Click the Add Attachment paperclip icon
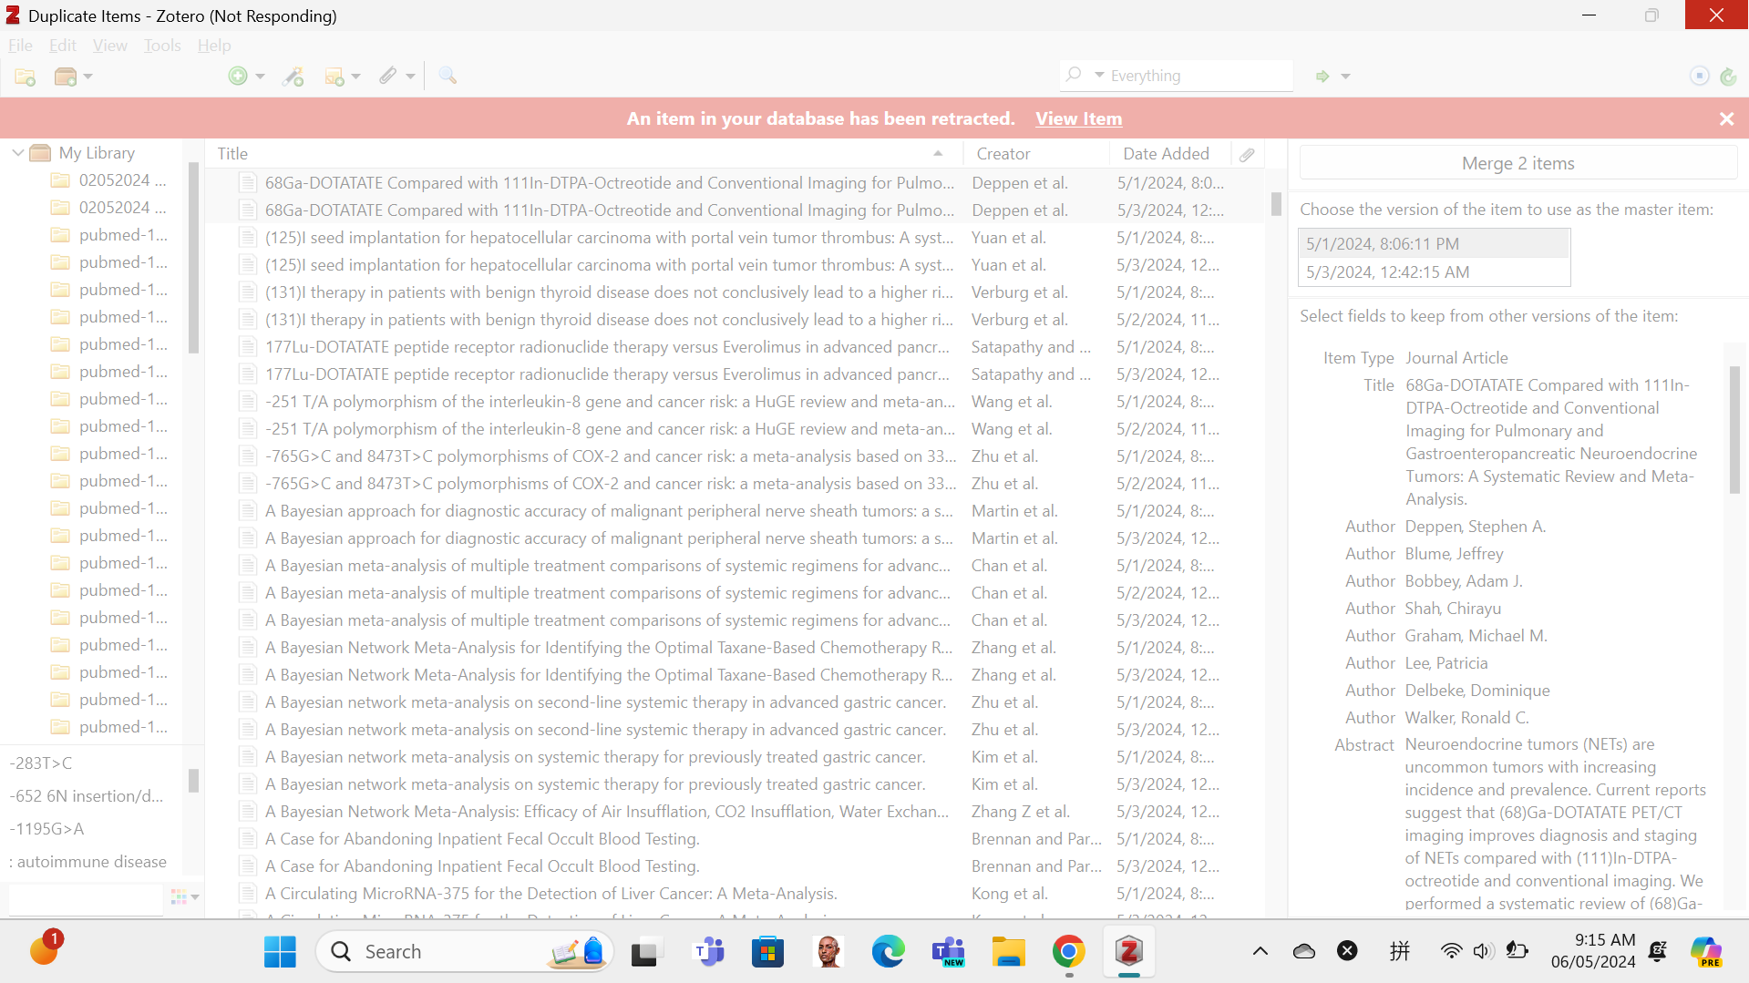1749x983 pixels. [388, 77]
